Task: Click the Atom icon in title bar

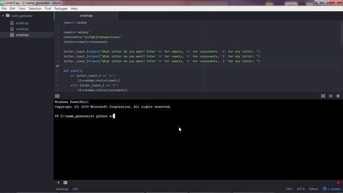Action: pyautogui.click(x=2, y=3)
